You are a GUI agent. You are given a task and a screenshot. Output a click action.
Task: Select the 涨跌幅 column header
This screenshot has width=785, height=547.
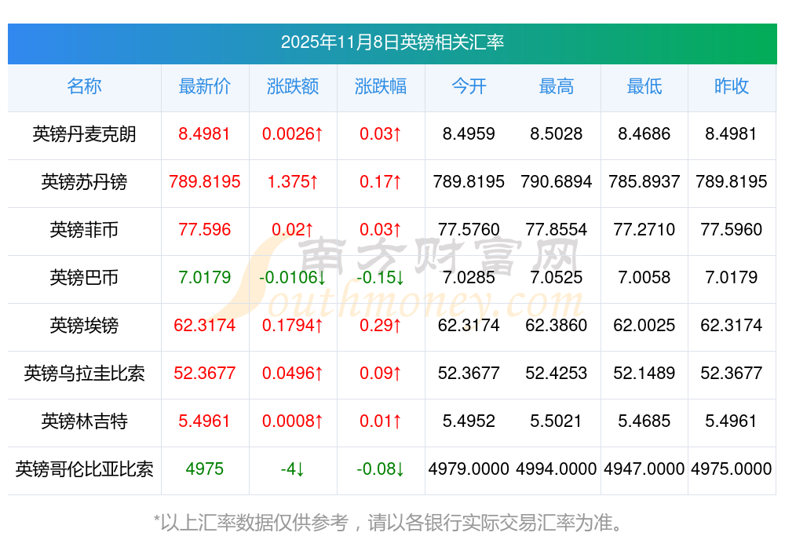pos(381,86)
